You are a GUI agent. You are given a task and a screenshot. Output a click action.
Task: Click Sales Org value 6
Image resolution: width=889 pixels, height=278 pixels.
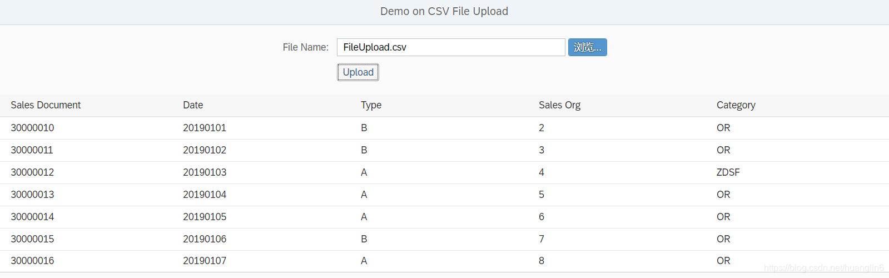[x=542, y=217]
